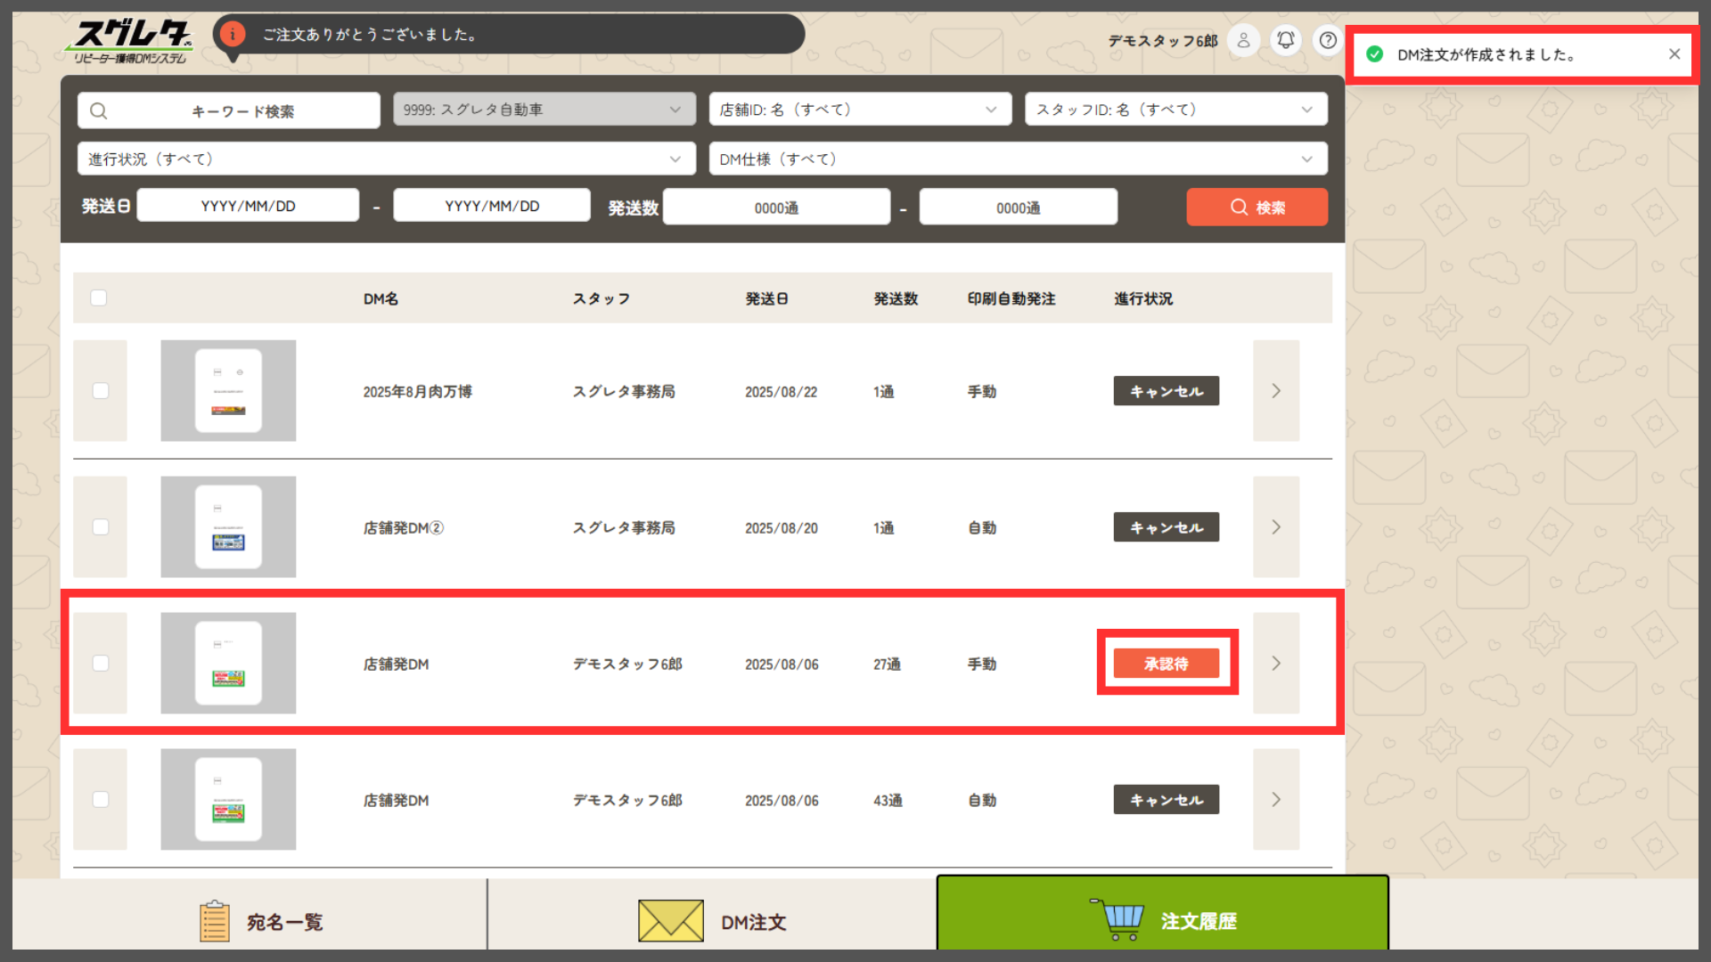Expand the スタッフID filter dropdown
This screenshot has width=1711, height=962.
[x=1175, y=110]
